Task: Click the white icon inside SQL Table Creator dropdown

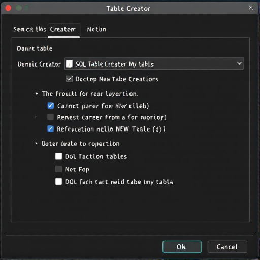Action: click(x=69, y=64)
